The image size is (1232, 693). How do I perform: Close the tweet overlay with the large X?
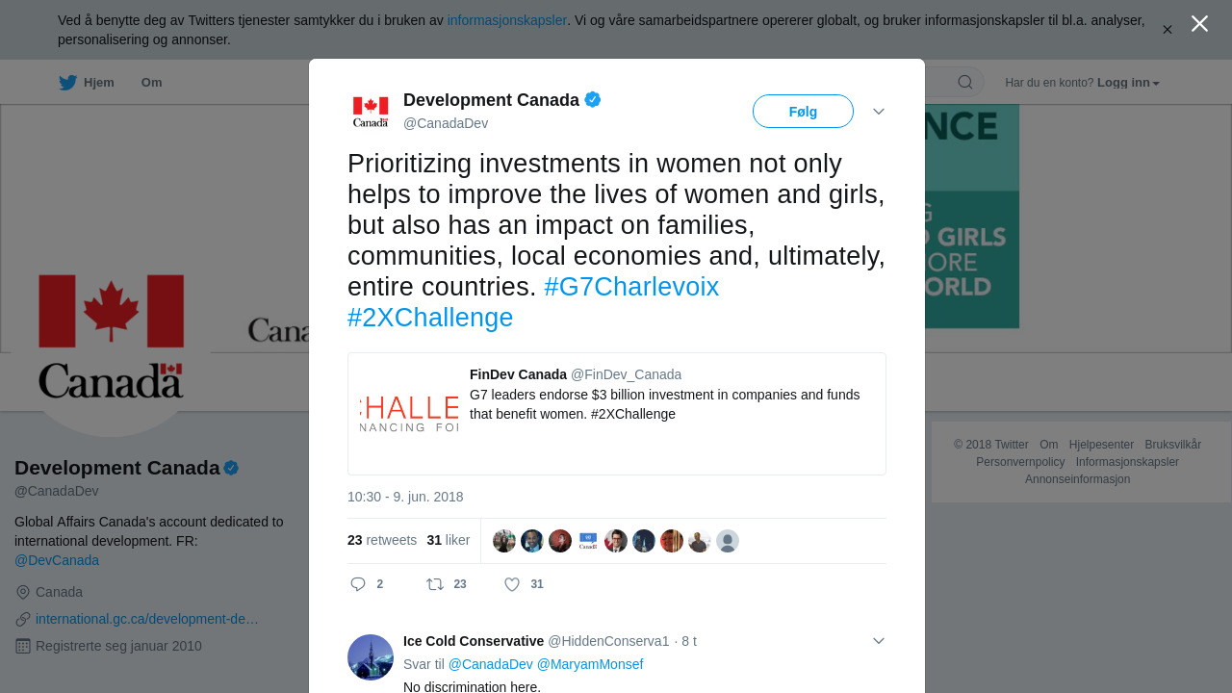tap(1199, 24)
